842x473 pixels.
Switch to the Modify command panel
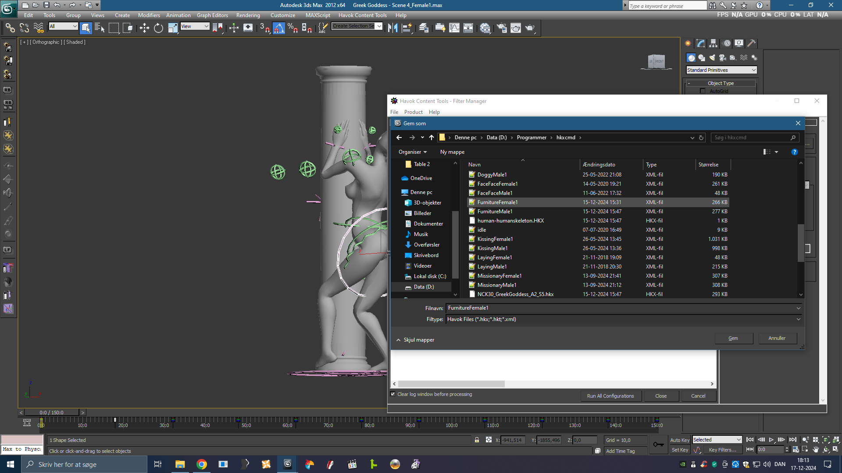click(x=701, y=43)
